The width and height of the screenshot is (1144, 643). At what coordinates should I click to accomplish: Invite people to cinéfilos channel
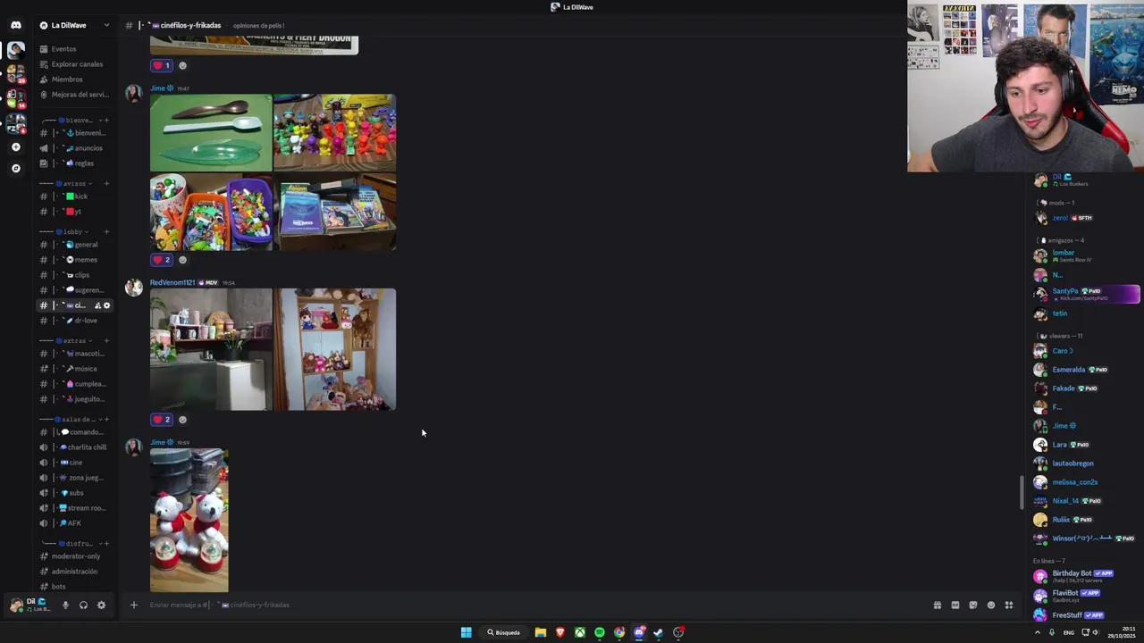97,305
